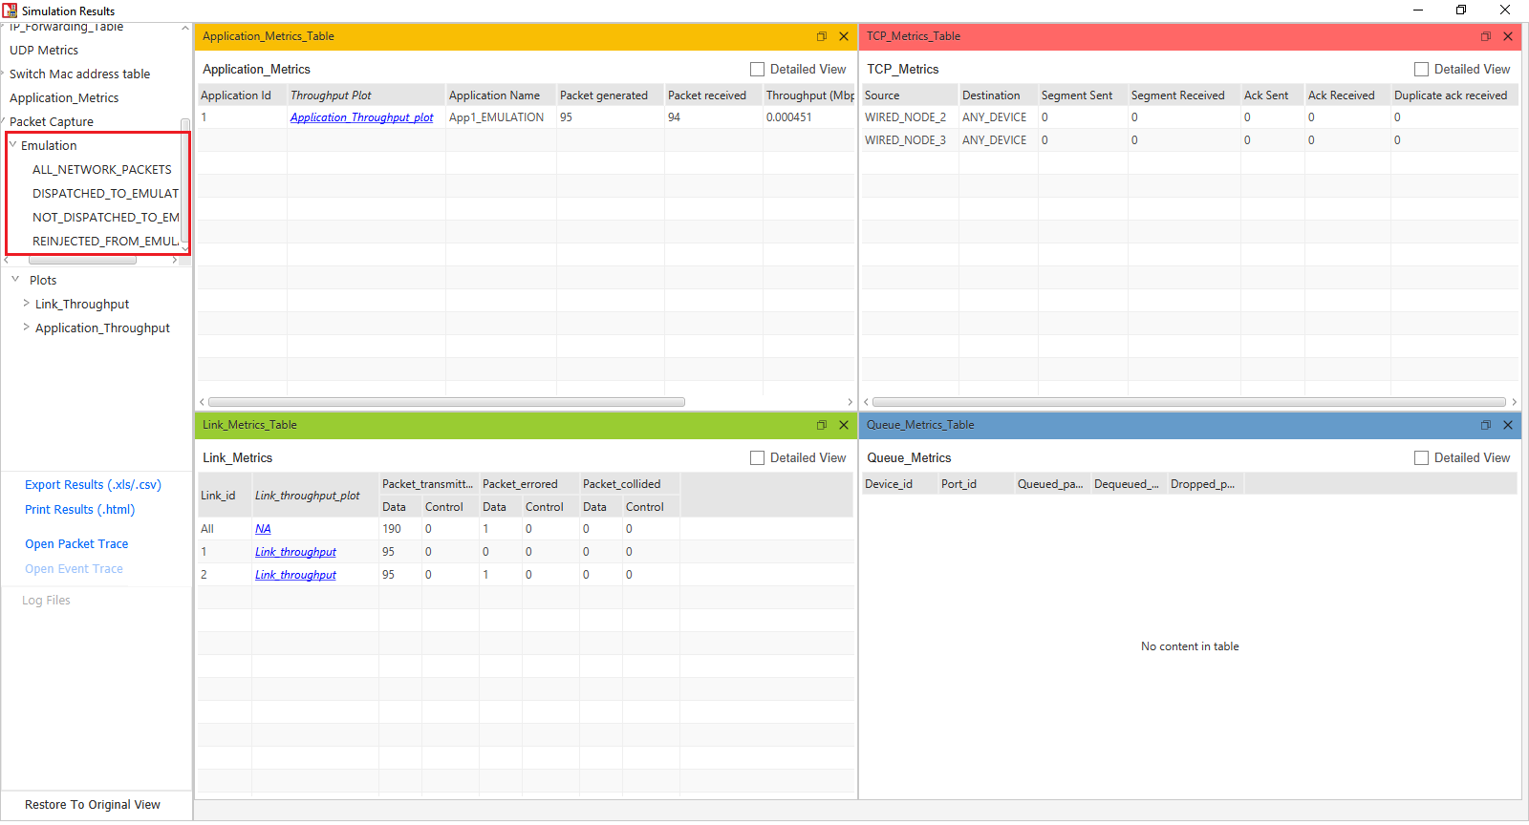
Task: Enable Detailed View for Application_Metrics
Action: click(x=758, y=70)
